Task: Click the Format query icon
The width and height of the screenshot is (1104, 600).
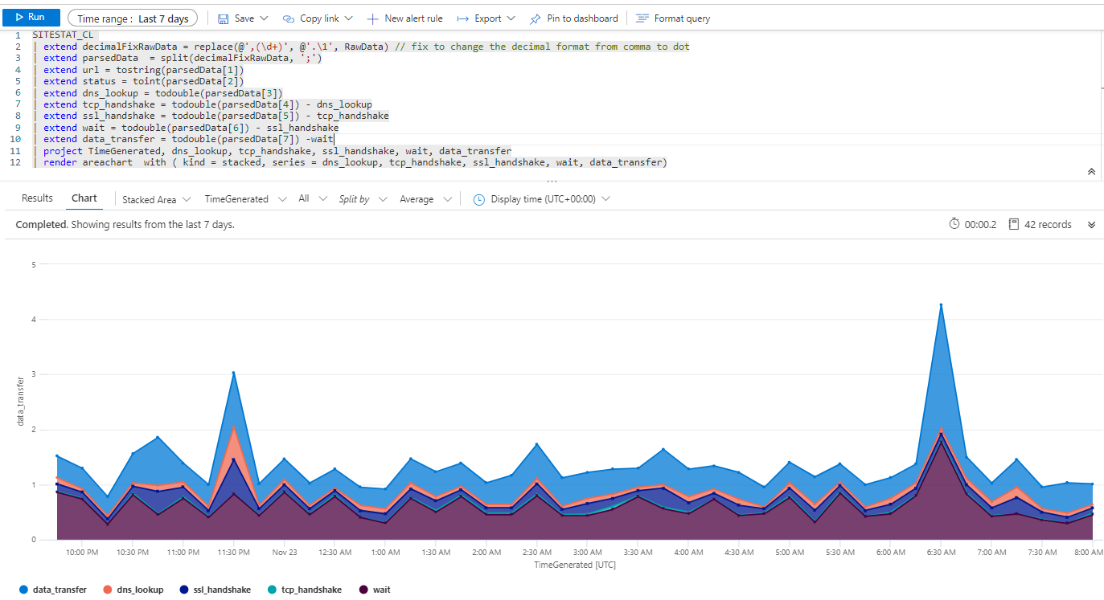Action: pos(642,18)
